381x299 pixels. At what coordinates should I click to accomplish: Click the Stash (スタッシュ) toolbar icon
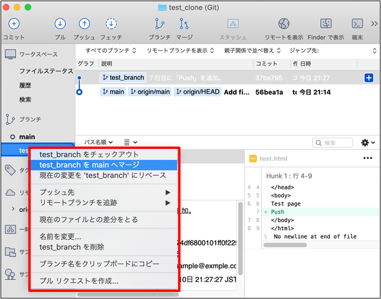[233, 24]
